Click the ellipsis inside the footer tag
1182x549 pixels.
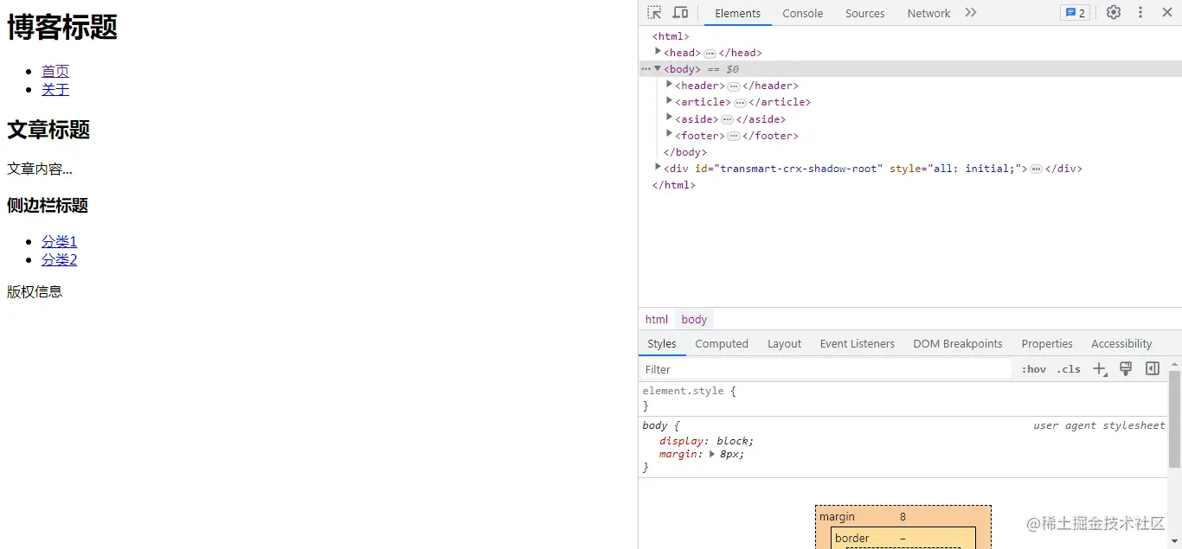pos(733,137)
